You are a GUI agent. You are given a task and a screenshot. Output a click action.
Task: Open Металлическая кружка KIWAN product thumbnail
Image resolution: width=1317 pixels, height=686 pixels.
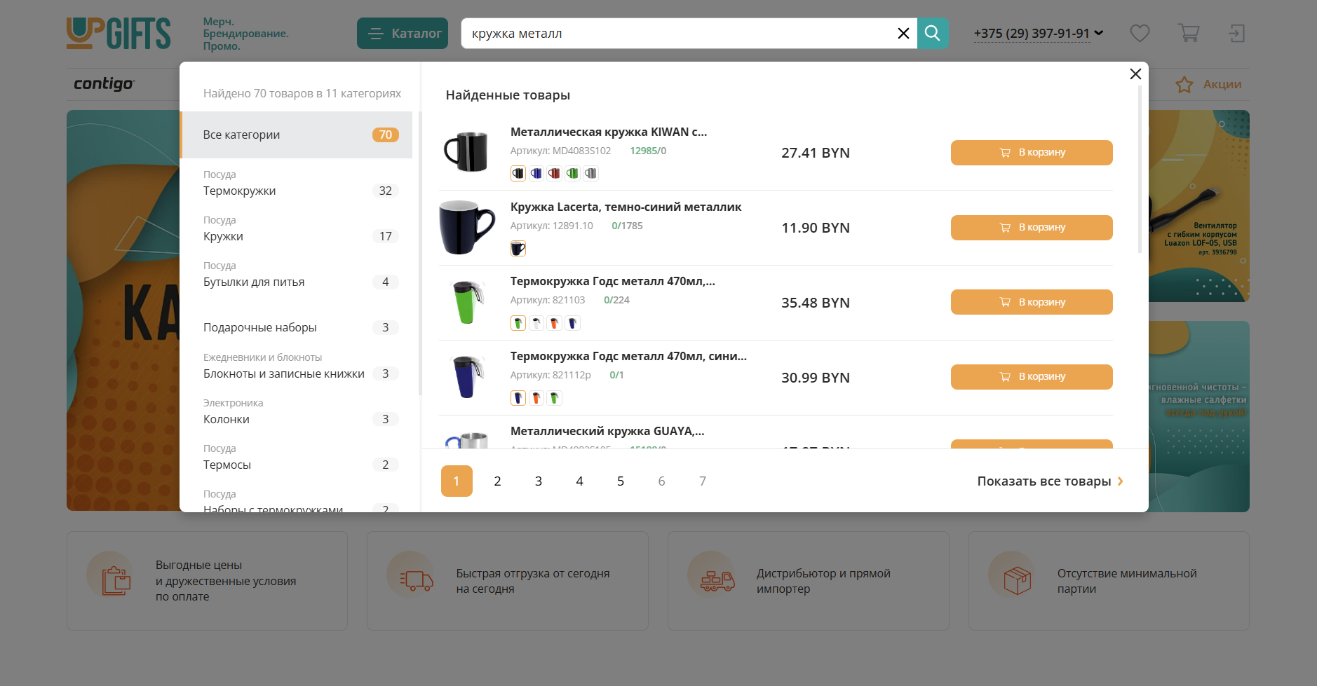pyautogui.click(x=466, y=152)
